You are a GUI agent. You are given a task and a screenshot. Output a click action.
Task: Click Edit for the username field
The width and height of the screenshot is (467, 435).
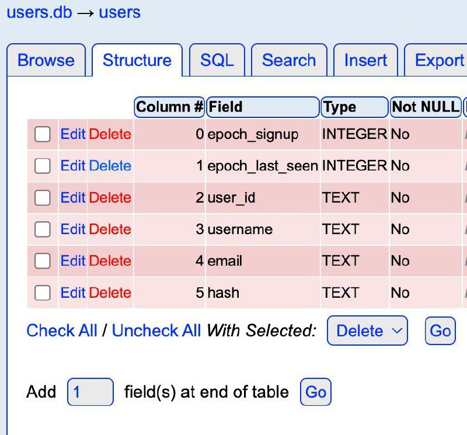[x=73, y=229]
